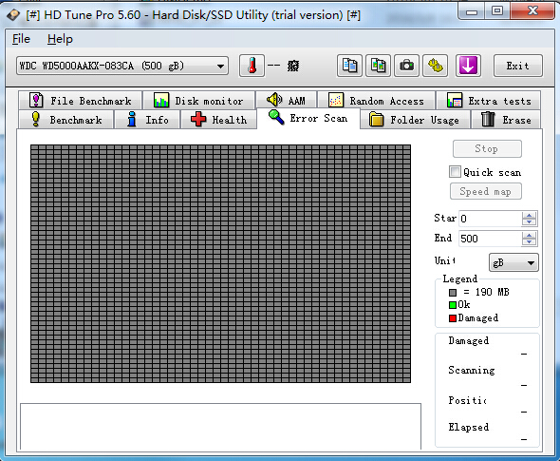560x461 pixels.
Task: Click the Elapsed status label
Action: (x=469, y=427)
